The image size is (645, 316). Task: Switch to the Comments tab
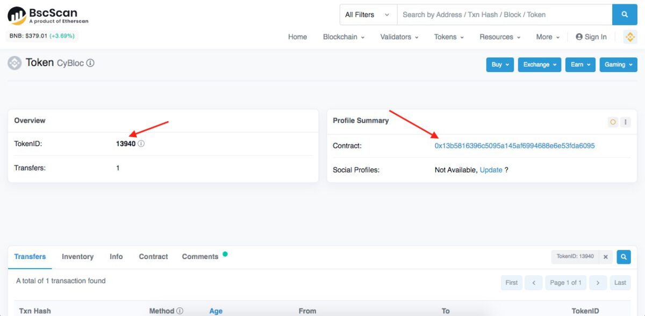click(x=200, y=257)
